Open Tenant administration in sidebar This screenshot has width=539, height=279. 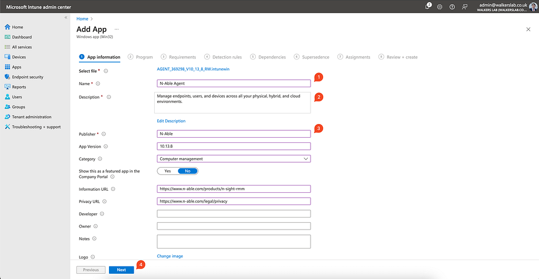coord(32,117)
